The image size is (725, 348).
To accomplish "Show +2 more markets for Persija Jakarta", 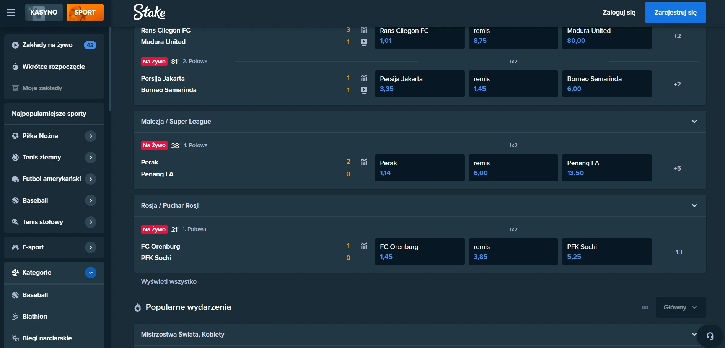I will [x=677, y=84].
